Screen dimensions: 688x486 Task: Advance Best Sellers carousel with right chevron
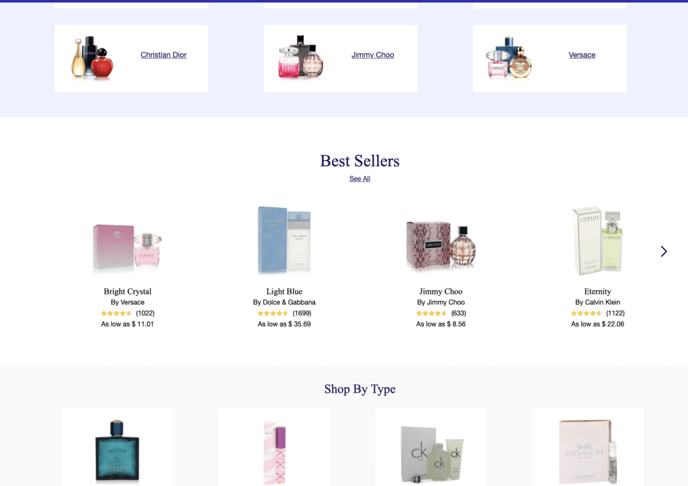pos(664,251)
